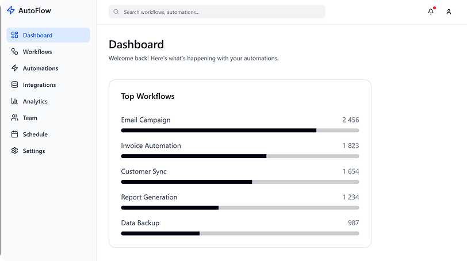Click the Data Backup progress bar

pyautogui.click(x=240, y=233)
